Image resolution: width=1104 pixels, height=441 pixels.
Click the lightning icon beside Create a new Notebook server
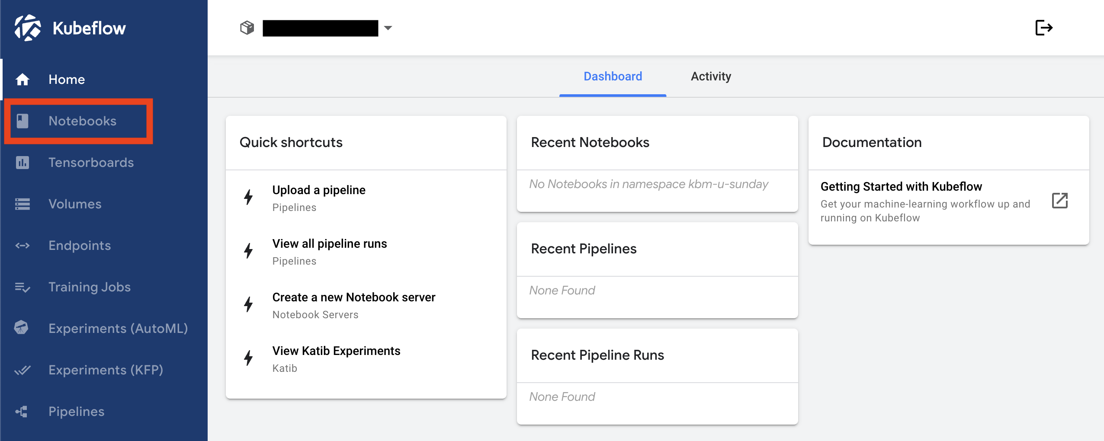coord(248,304)
